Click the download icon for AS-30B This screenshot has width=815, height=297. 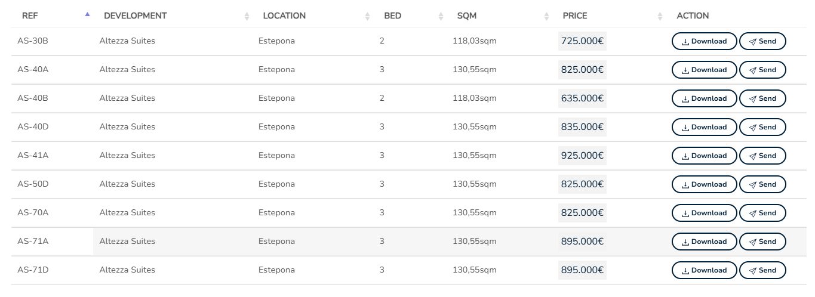[685, 42]
